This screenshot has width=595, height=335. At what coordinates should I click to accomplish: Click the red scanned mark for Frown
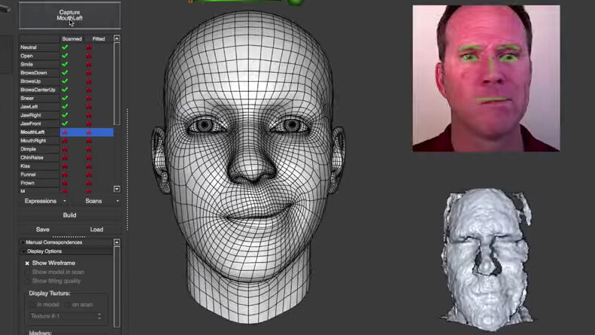(x=65, y=183)
